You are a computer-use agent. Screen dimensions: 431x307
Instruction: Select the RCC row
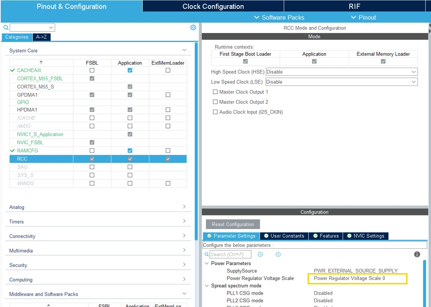pyautogui.click(x=98, y=159)
